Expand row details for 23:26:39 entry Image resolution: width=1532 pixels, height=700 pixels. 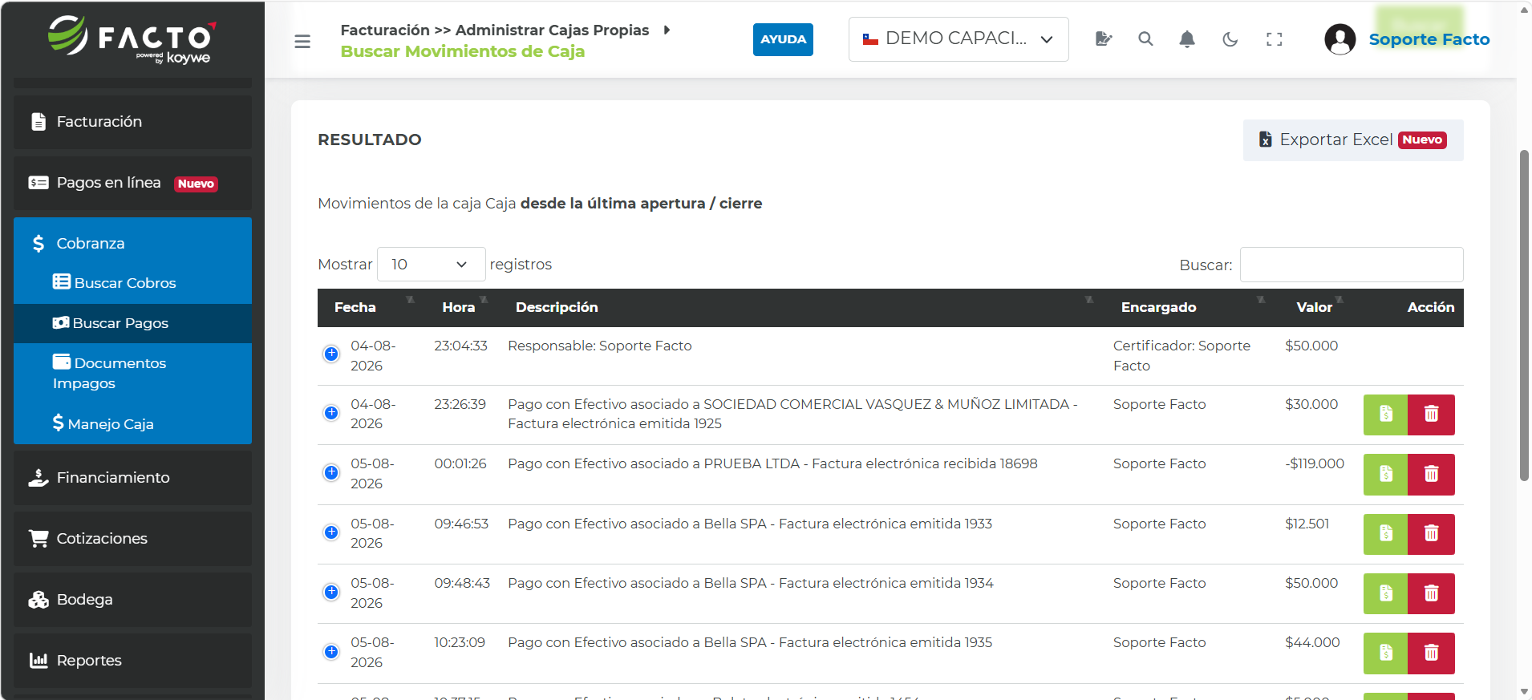pyautogui.click(x=331, y=413)
